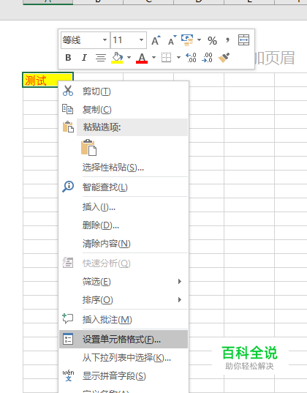Choose 删除(D)... menu item

(124, 225)
